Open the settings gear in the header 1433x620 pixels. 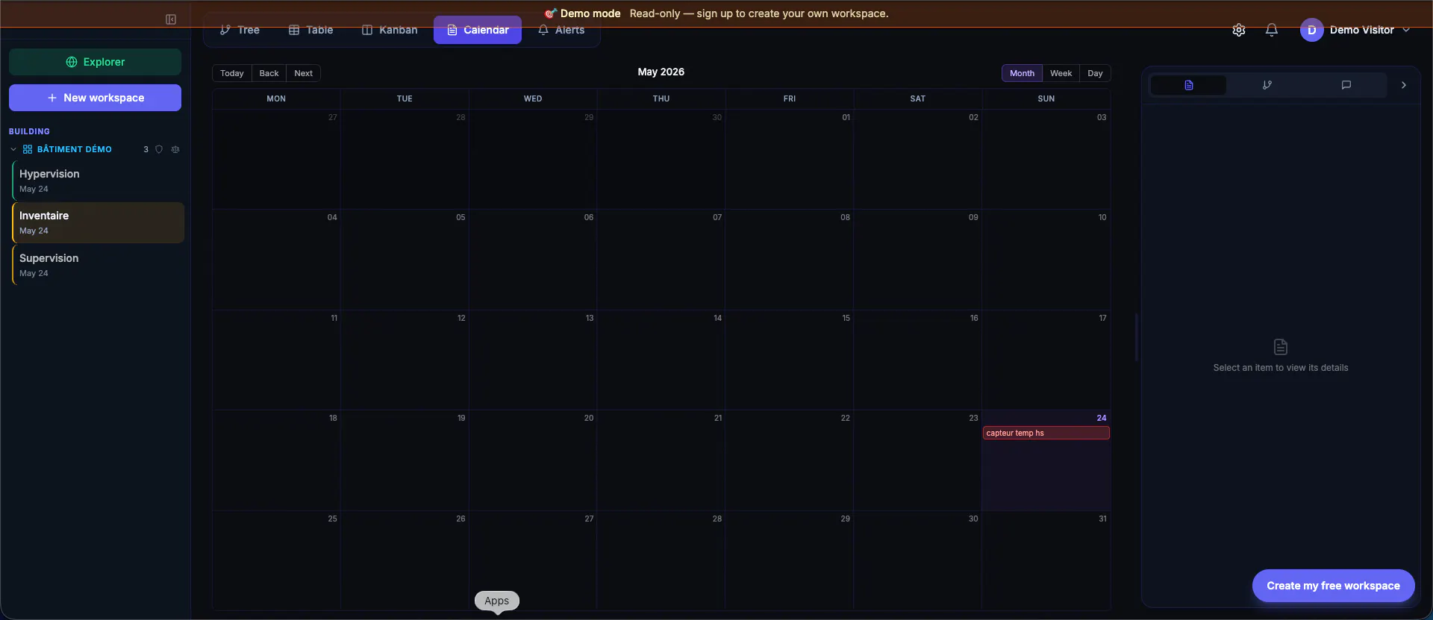(x=1239, y=30)
